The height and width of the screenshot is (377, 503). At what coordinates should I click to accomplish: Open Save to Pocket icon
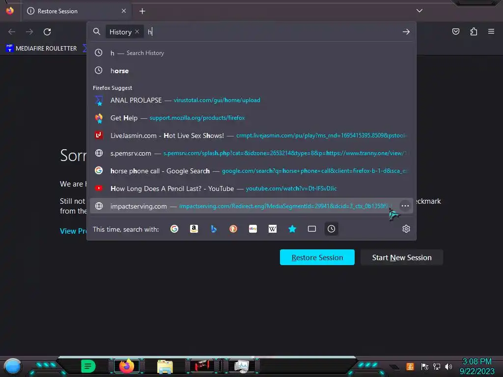[x=455, y=31]
